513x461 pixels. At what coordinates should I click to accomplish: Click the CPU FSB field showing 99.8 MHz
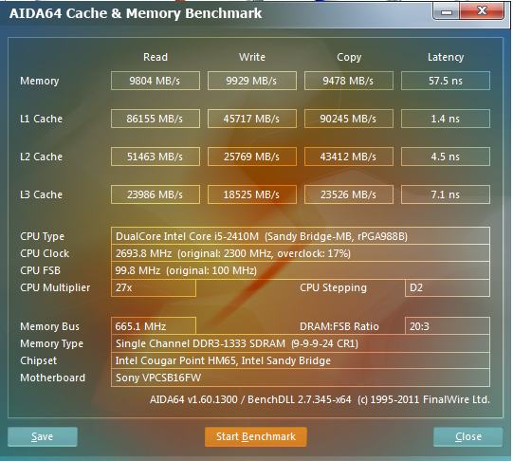click(301, 270)
